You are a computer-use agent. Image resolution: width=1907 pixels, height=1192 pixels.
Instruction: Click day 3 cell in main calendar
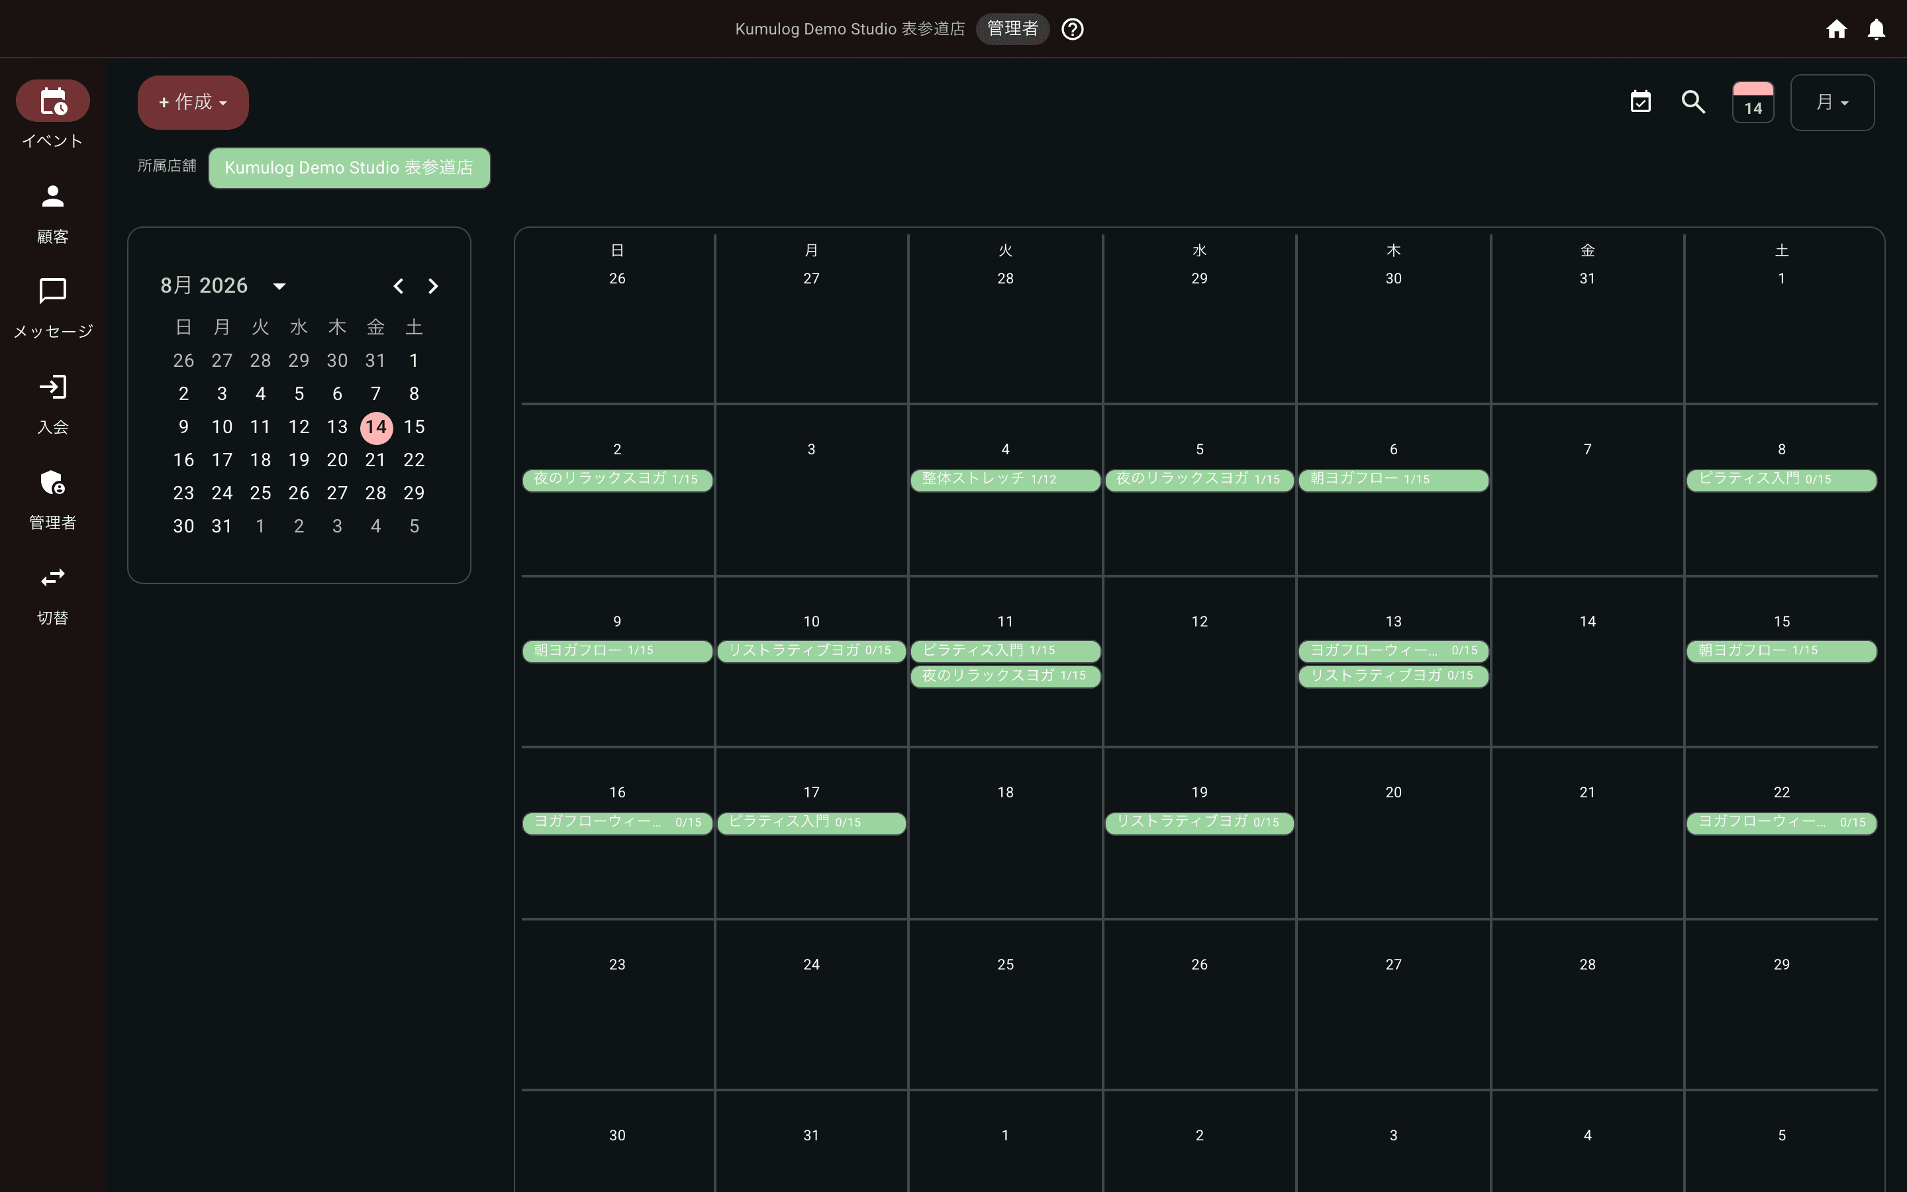click(812, 490)
